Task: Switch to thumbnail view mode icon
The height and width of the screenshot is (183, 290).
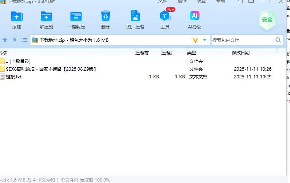Action: (x=14, y=40)
